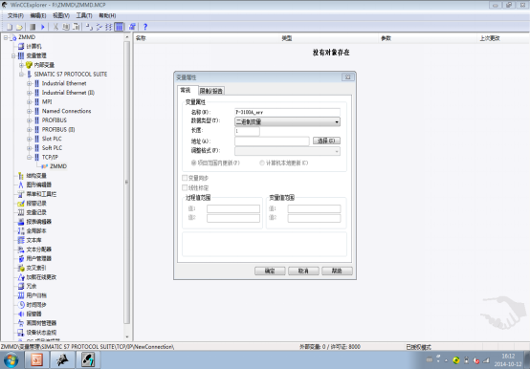530x369 pixels.
Task: Open the 帮助(H) menu
Action: pos(107,15)
